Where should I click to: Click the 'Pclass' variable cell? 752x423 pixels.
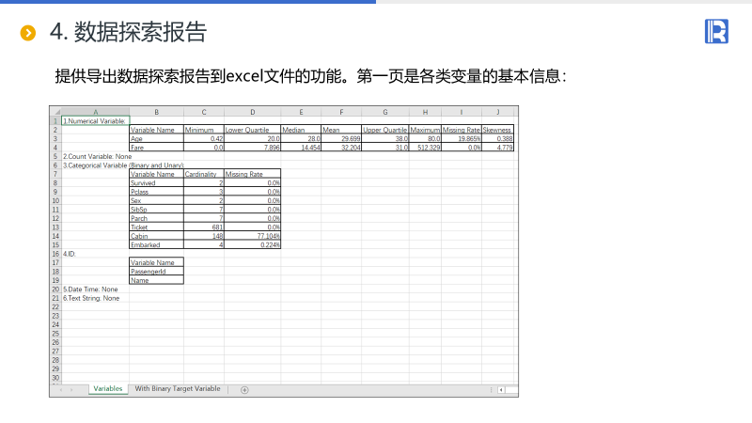tap(156, 192)
